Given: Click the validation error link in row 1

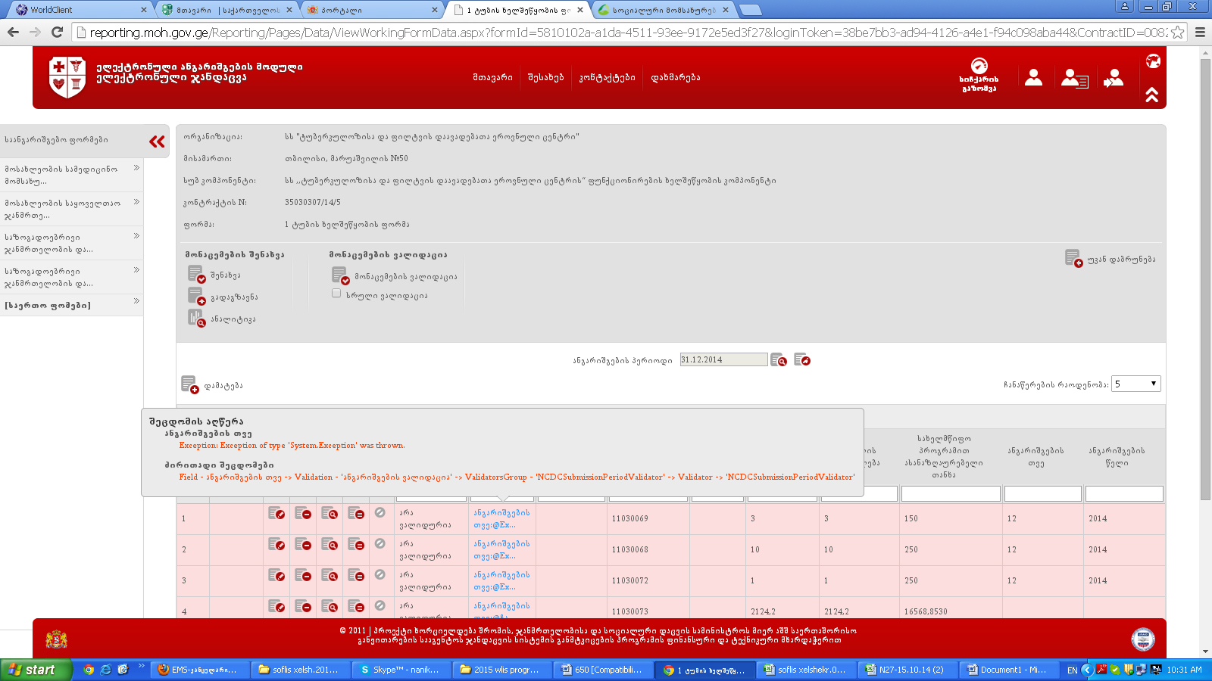Looking at the screenshot, I should coord(501,518).
